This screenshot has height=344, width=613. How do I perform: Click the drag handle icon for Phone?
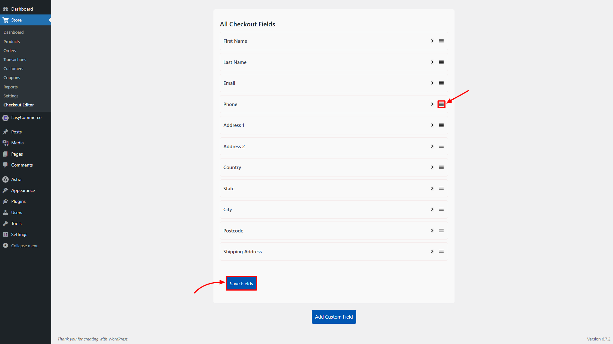[x=441, y=104]
